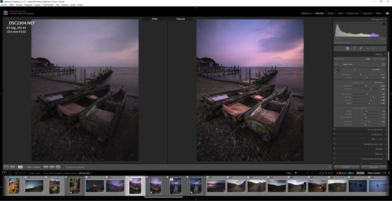Image resolution: width=392 pixels, height=201 pixels.
Task: Filter by flagged status icon
Action: tap(296, 173)
